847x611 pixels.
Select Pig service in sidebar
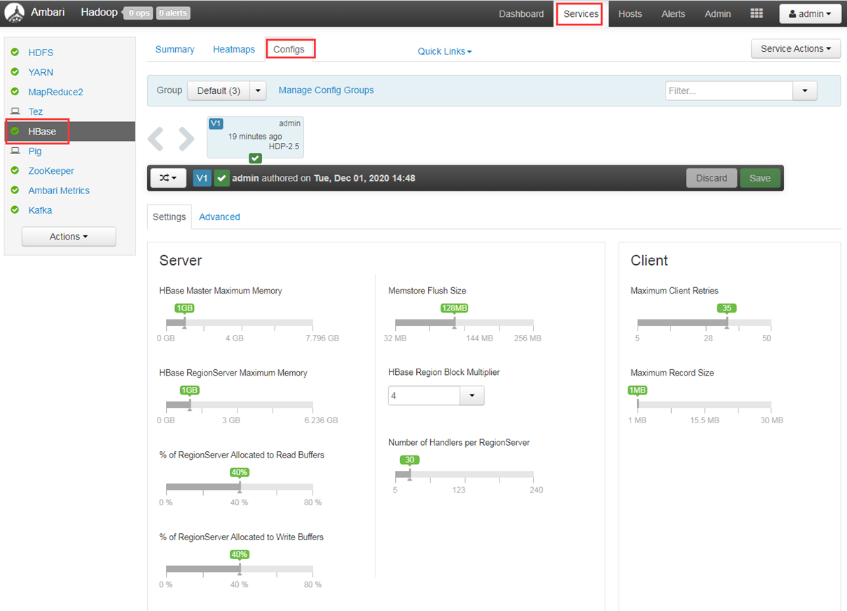tap(35, 151)
